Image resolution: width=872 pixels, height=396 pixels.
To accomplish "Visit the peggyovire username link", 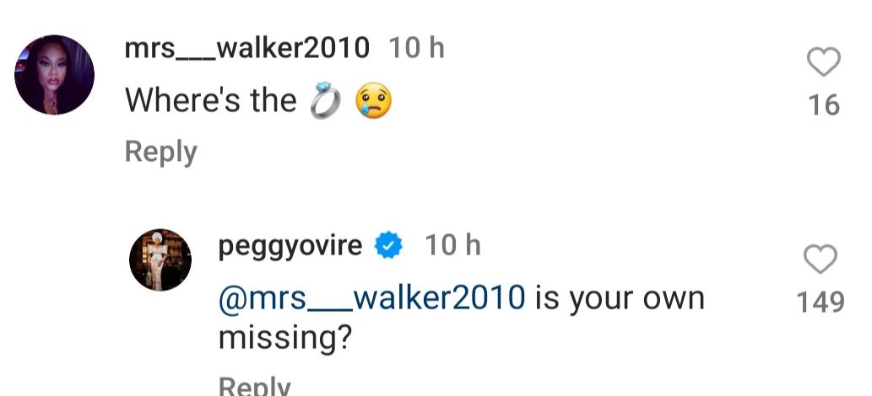I will 290,246.
